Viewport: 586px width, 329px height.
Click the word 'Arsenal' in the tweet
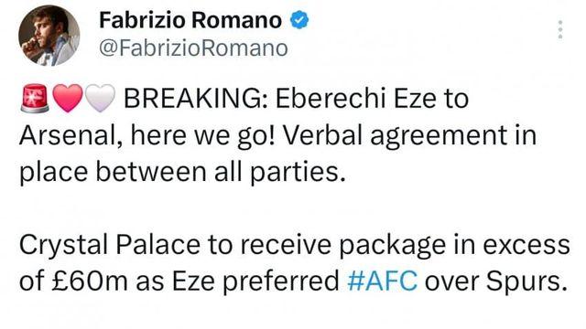point(70,135)
